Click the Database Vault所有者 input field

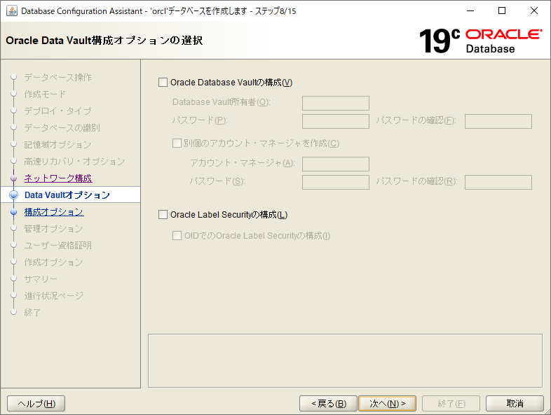click(336, 103)
